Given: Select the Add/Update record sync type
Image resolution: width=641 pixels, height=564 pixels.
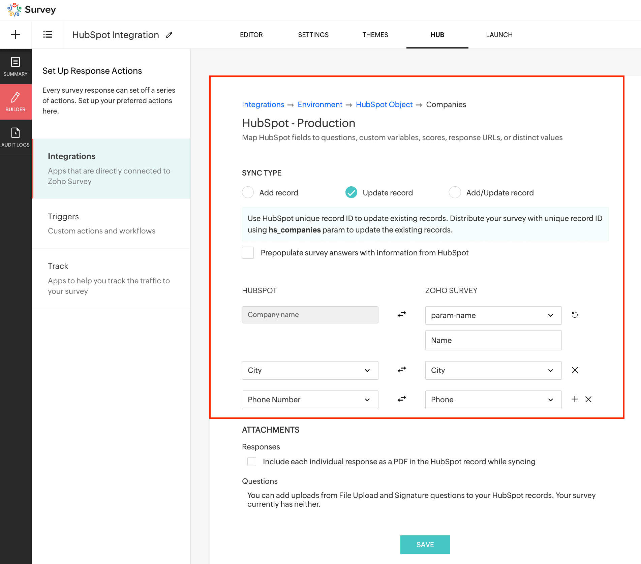Looking at the screenshot, I should tap(455, 192).
